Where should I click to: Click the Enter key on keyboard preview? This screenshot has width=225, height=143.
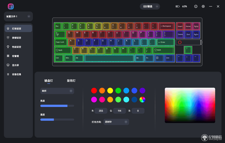[x=165, y=42]
